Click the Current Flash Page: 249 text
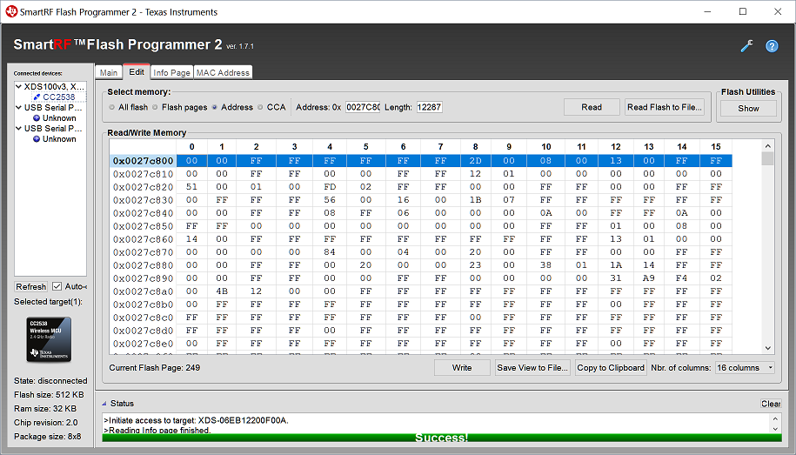Screen dimensions: 796x455 click(154, 368)
